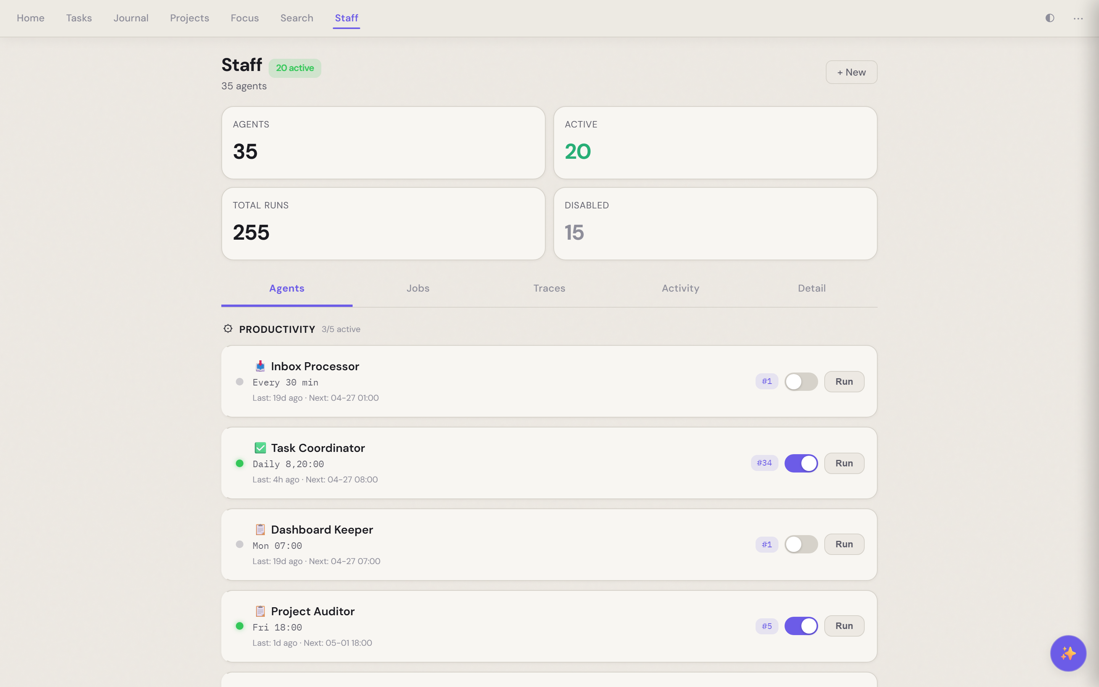This screenshot has width=1099, height=687.
Task: Click the #34 run badge on Task Coordinator
Action: [764, 463]
